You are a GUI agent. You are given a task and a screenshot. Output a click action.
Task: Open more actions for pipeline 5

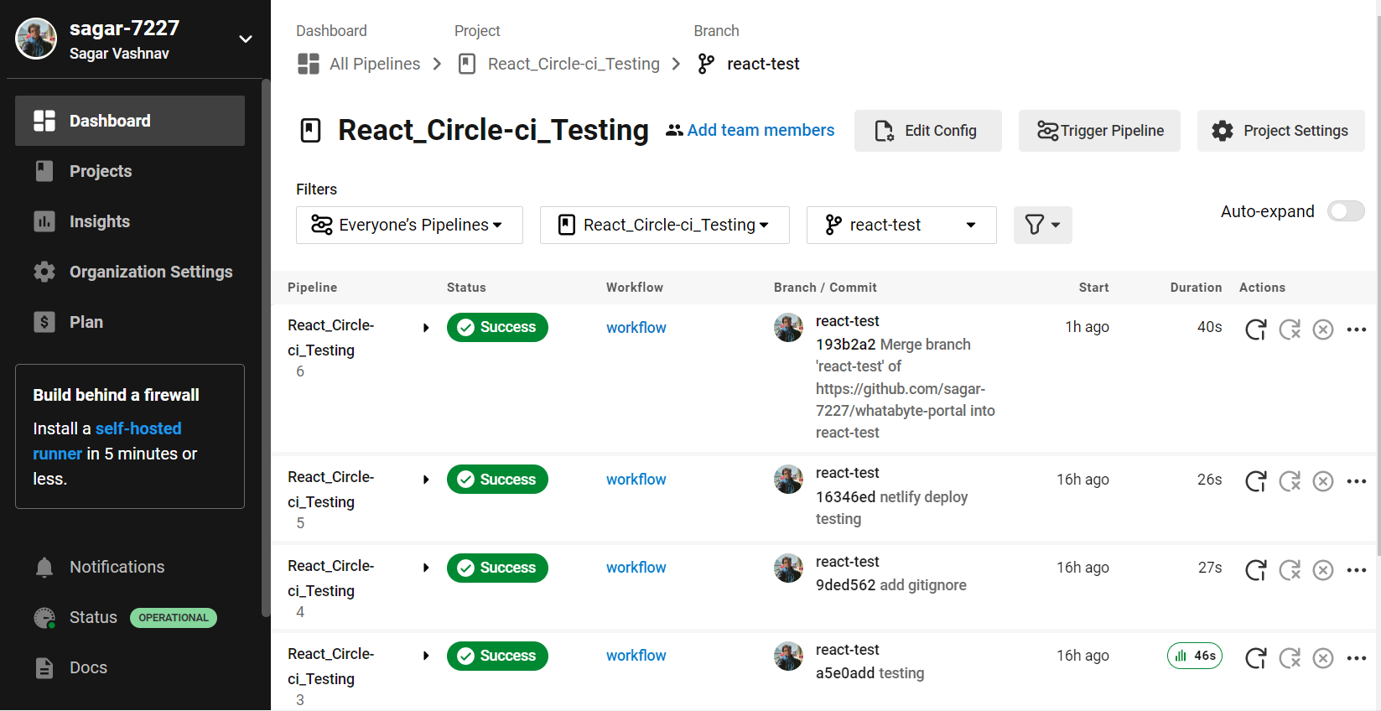coord(1357,481)
